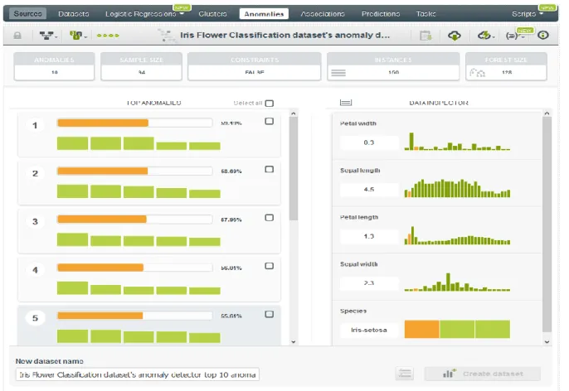
Task: Open the Associations tab
Action: point(323,14)
